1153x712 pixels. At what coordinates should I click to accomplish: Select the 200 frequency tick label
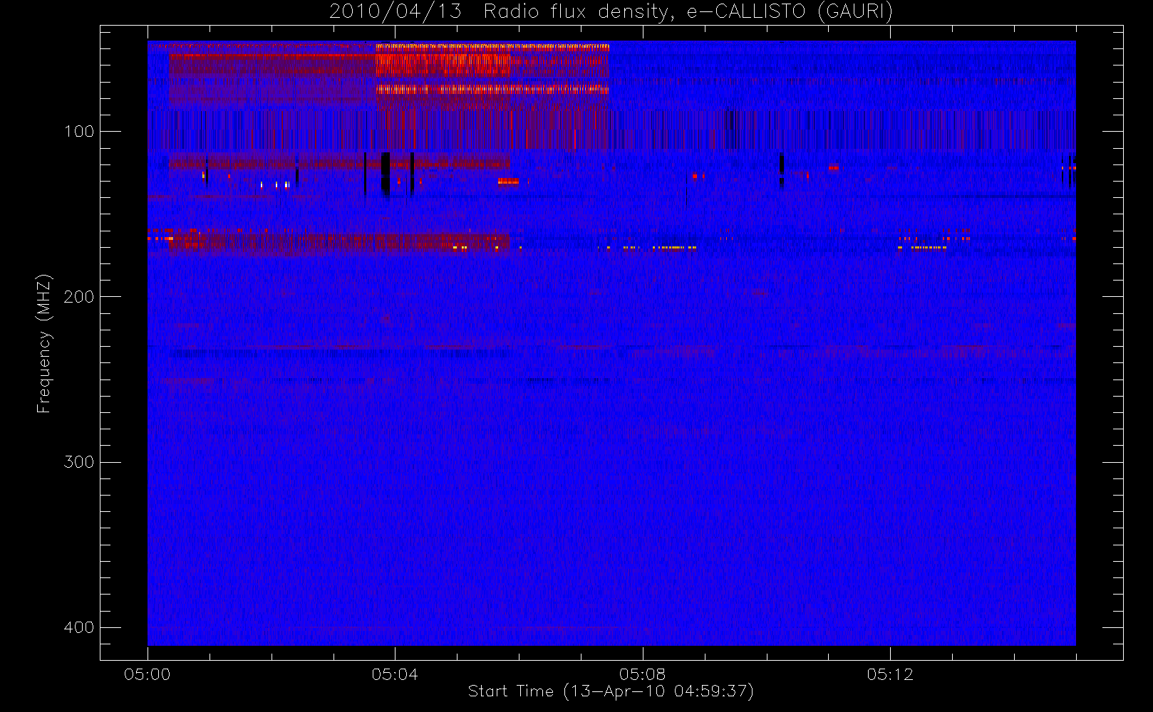(79, 297)
